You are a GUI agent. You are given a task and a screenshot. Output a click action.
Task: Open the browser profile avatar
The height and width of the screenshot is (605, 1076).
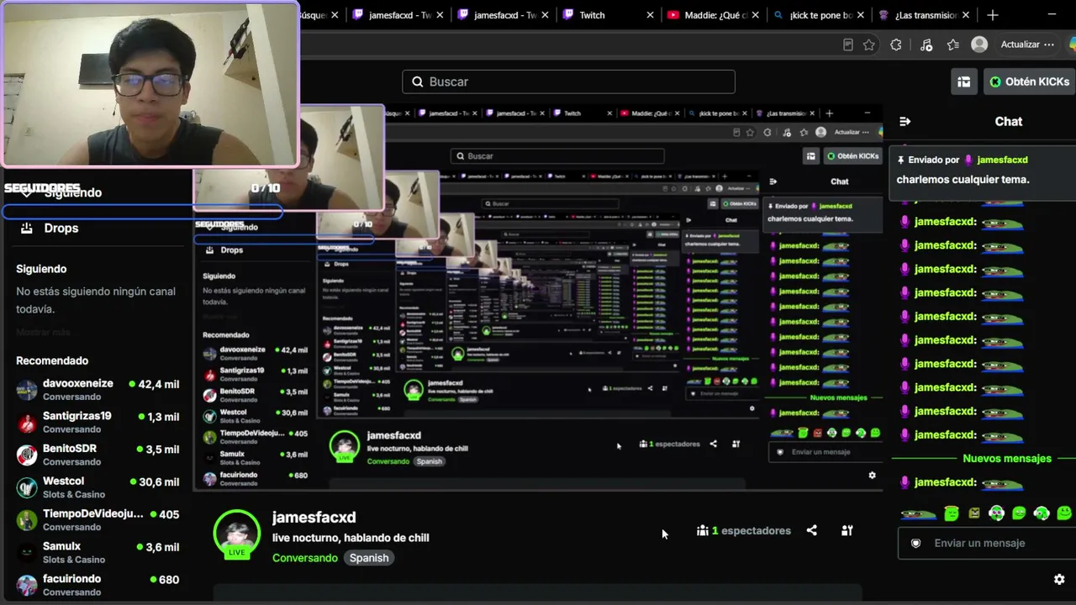click(979, 45)
